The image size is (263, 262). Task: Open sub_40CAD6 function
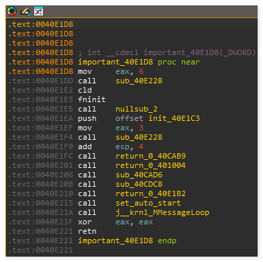click(139, 175)
